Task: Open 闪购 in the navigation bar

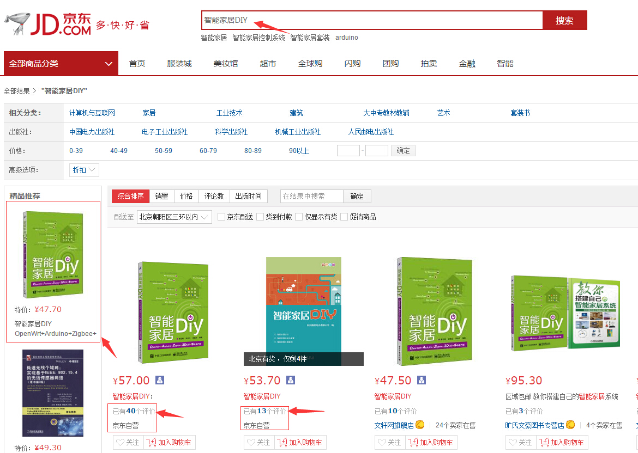Action: pyautogui.click(x=353, y=63)
